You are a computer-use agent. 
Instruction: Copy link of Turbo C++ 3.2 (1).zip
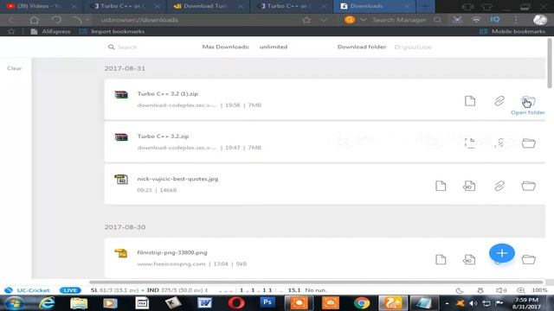pos(499,101)
